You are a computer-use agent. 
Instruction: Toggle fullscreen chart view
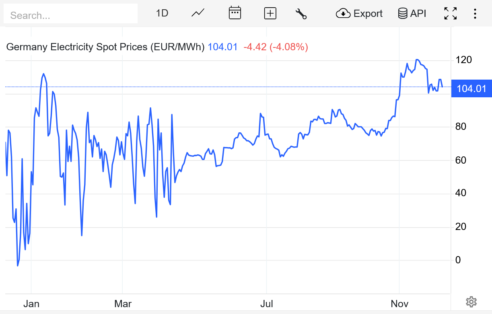click(x=450, y=13)
